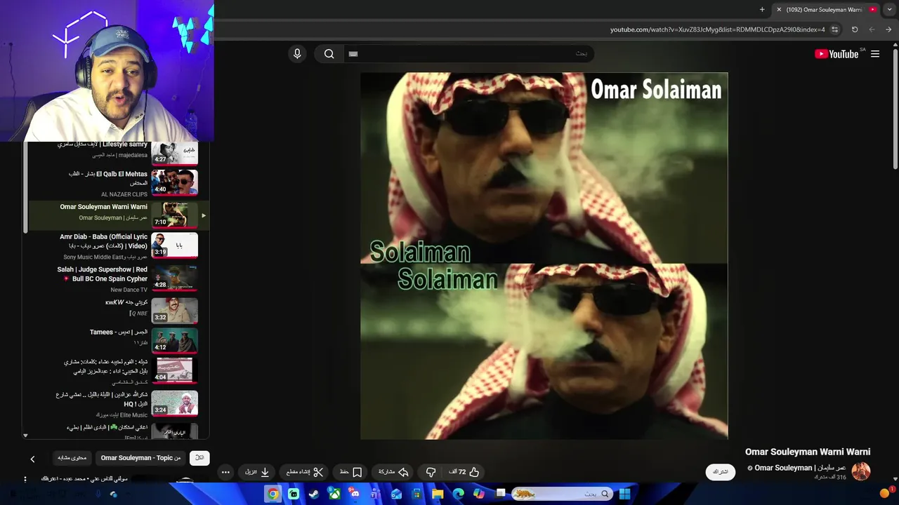Open the YouTube hamburger guide menu
This screenshot has width=899, height=505.
pos(875,54)
